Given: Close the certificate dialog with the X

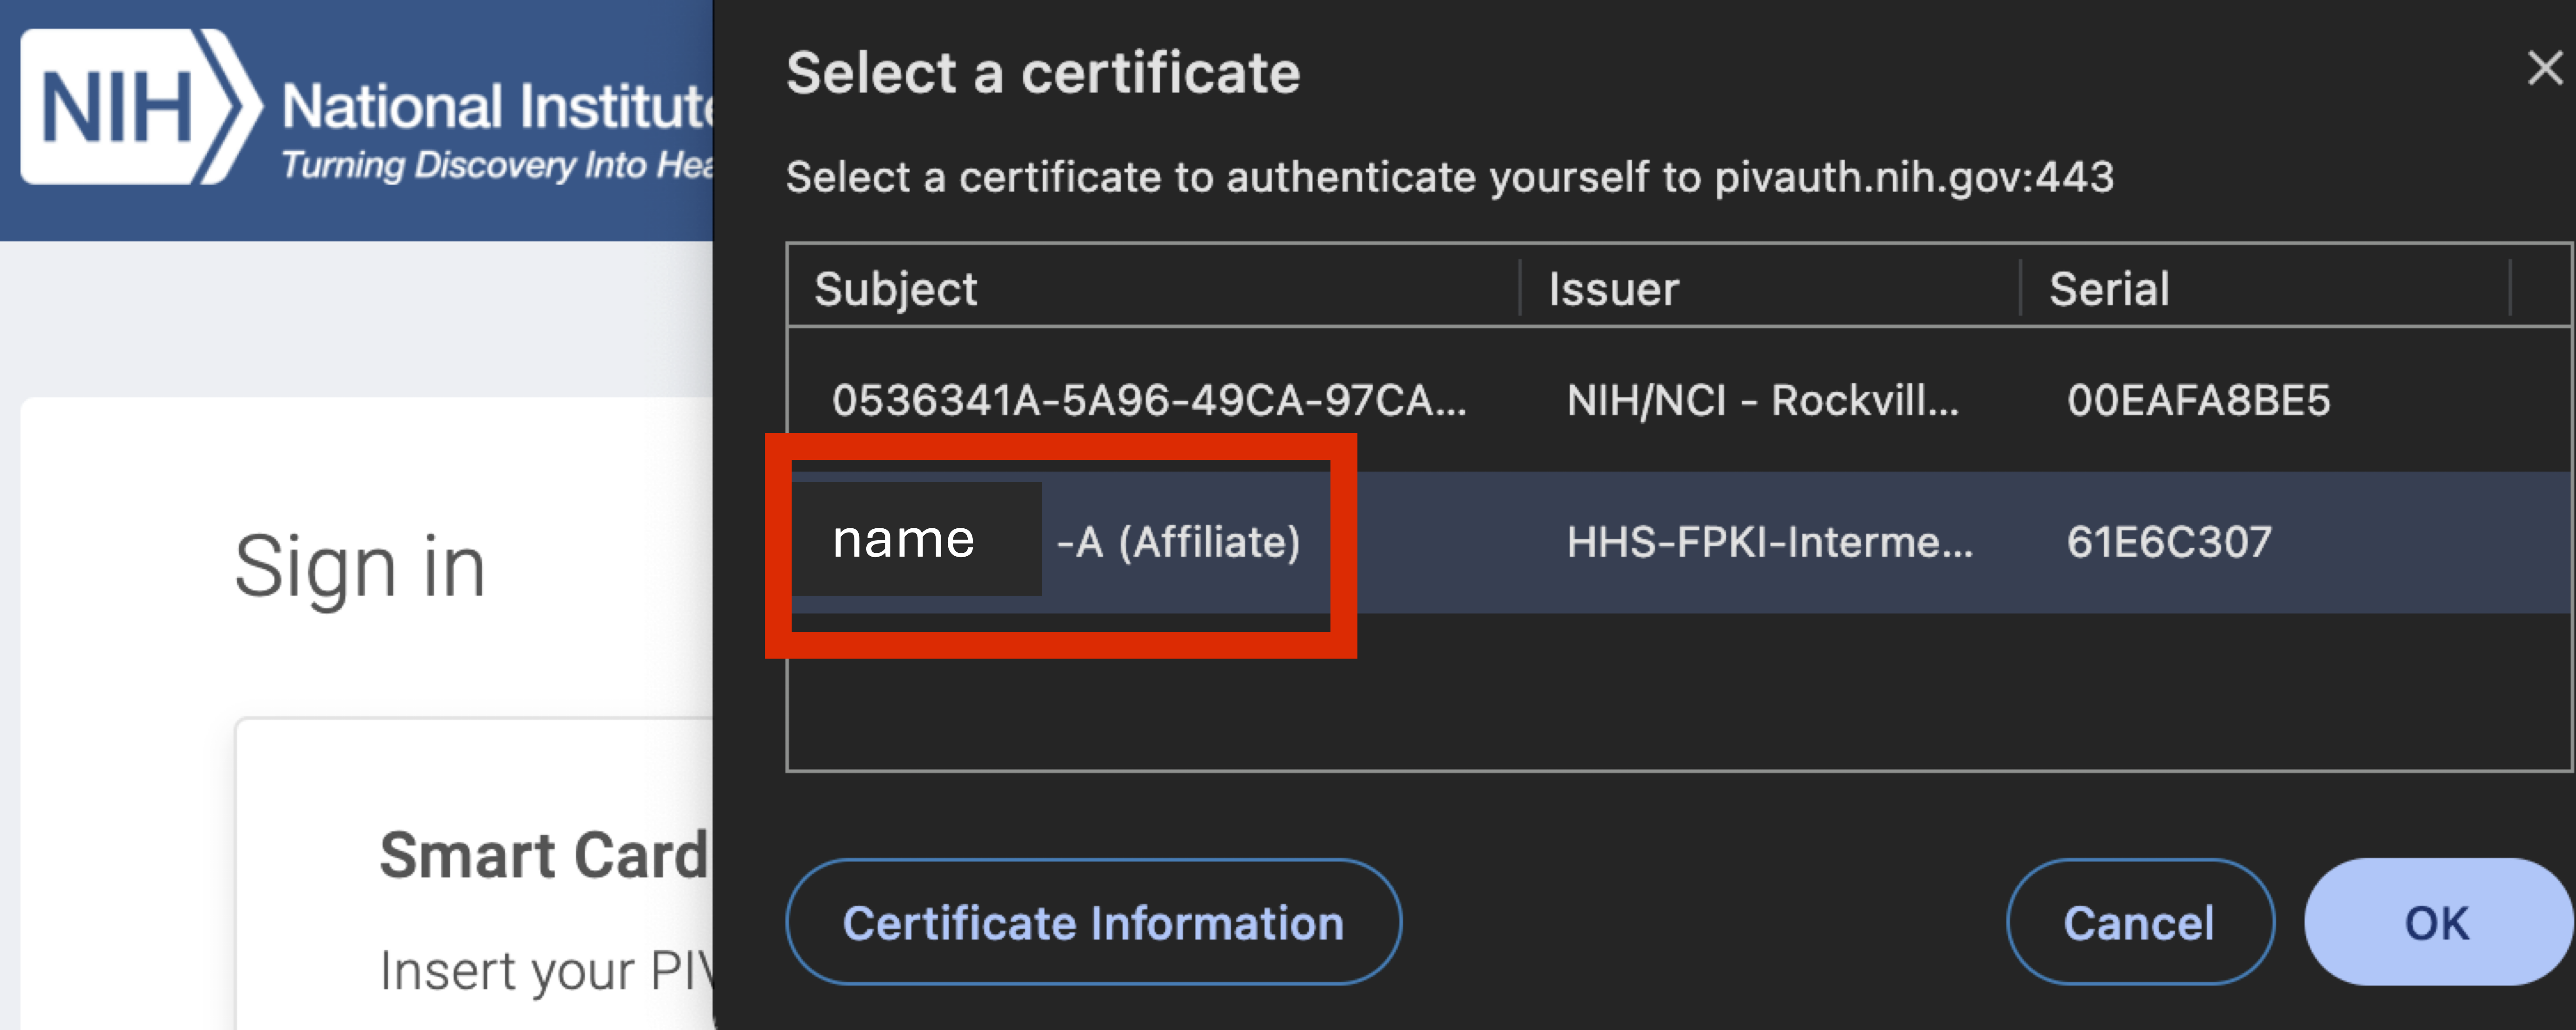Looking at the screenshot, I should pos(2543,68).
